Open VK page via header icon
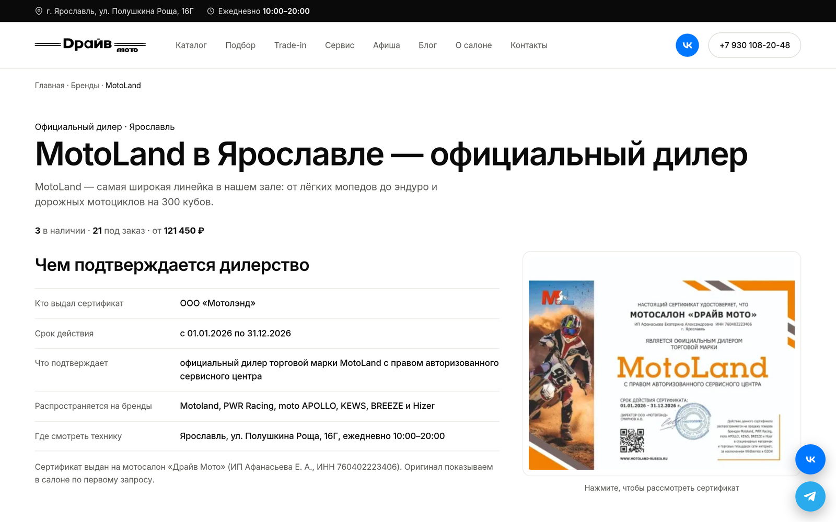836x522 pixels. pyautogui.click(x=687, y=45)
